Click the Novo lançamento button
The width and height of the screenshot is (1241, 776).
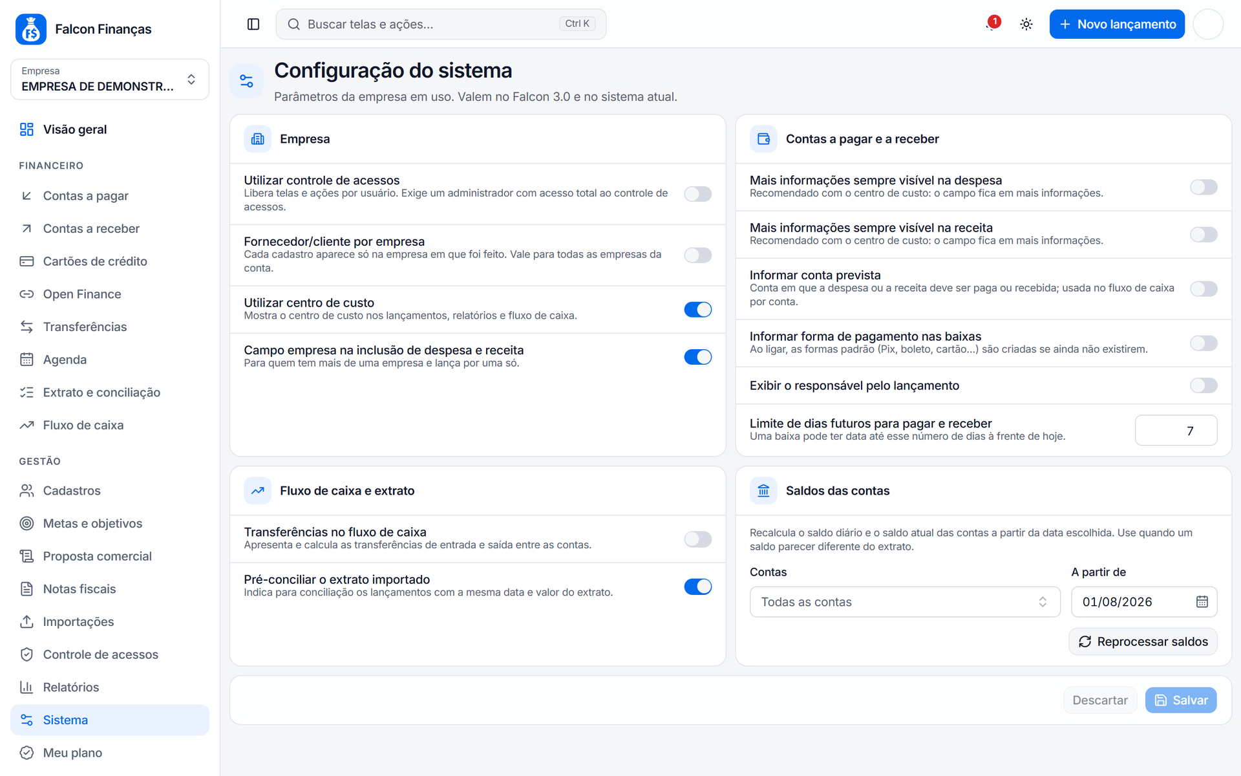pyautogui.click(x=1117, y=24)
